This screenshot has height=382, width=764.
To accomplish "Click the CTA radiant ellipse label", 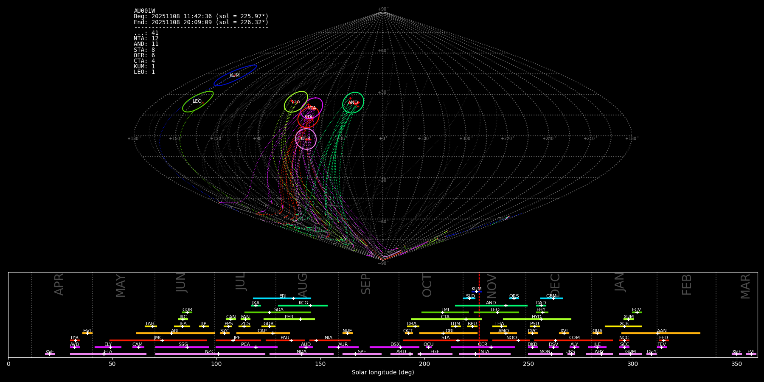I will pos(295,102).
